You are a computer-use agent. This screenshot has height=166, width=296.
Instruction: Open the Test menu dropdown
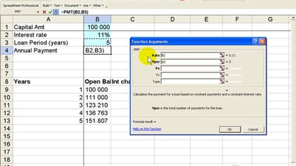click(58, 6)
